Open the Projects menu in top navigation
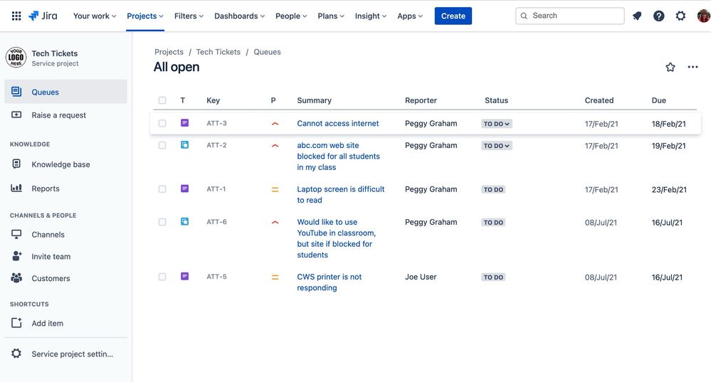This screenshot has width=711, height=382. 145,16
